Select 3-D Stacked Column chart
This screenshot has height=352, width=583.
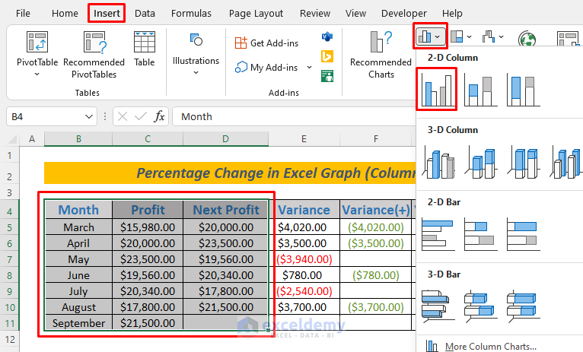pyautogui.click(x=481, y=162)
